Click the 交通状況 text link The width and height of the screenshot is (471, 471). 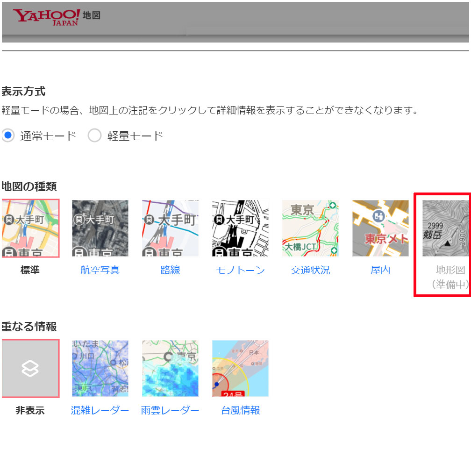(310, 270)
